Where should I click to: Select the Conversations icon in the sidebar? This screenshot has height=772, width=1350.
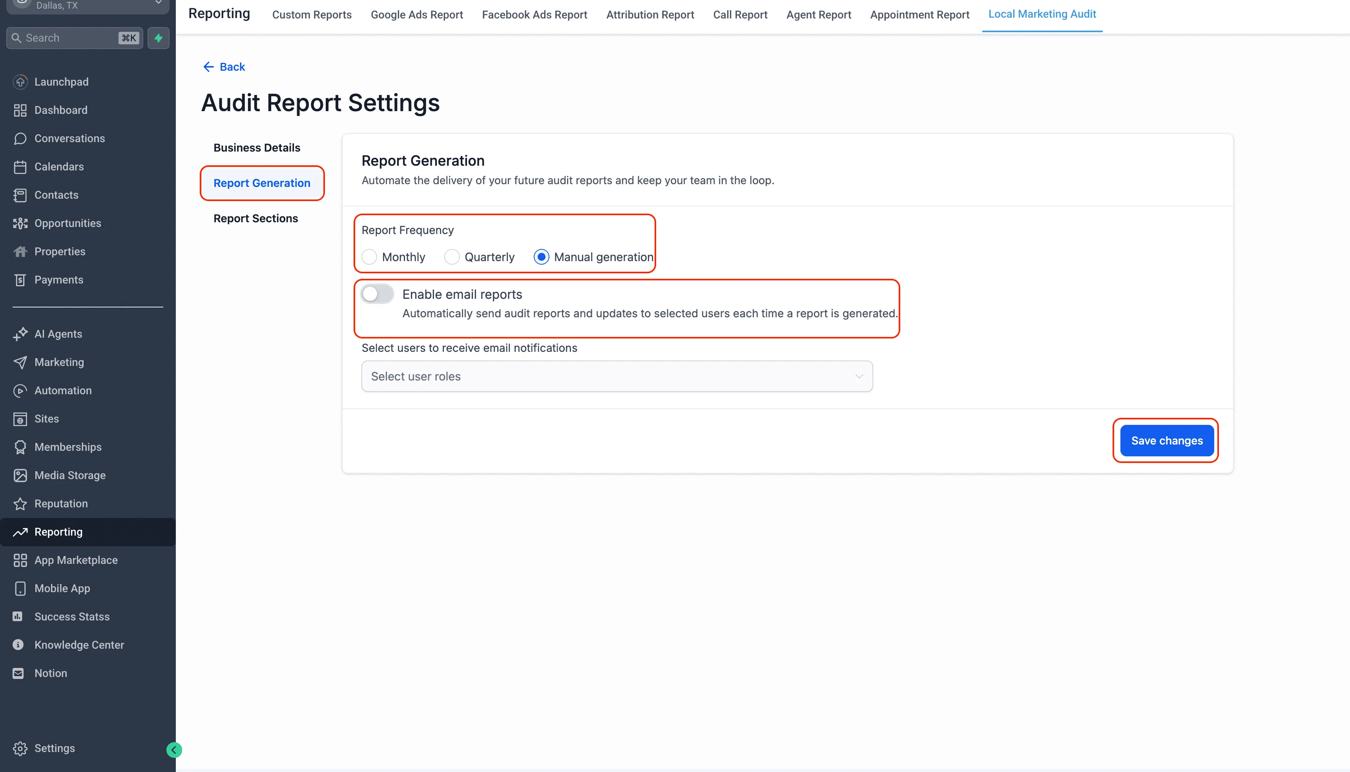(x=20, y=138)
